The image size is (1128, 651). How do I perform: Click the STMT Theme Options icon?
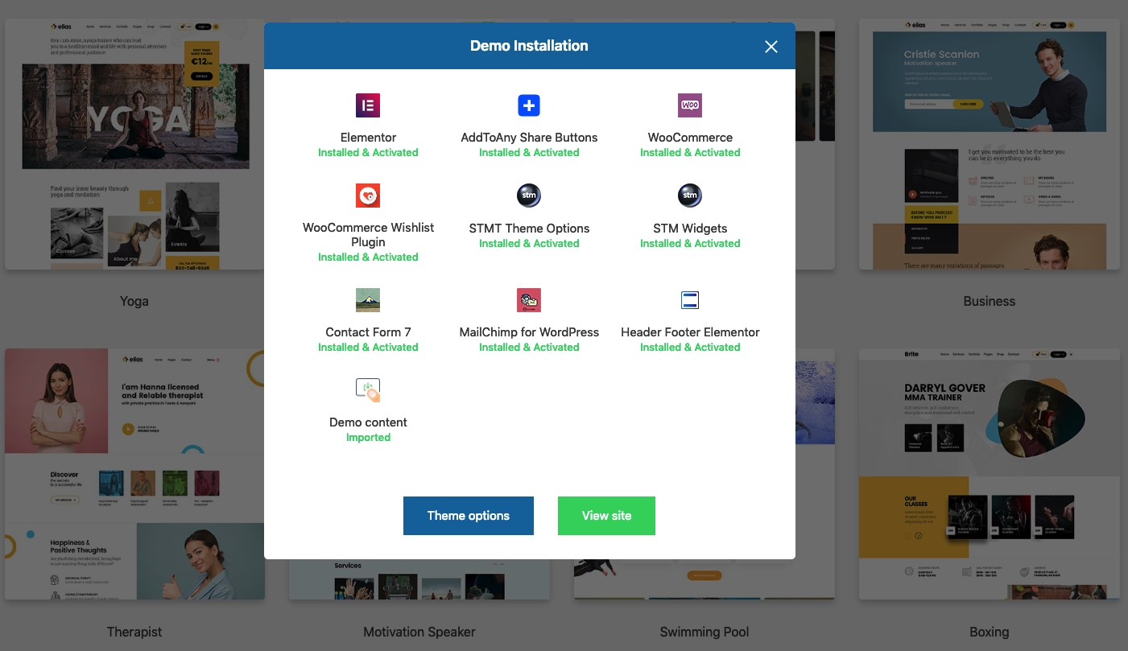[529, 196]
